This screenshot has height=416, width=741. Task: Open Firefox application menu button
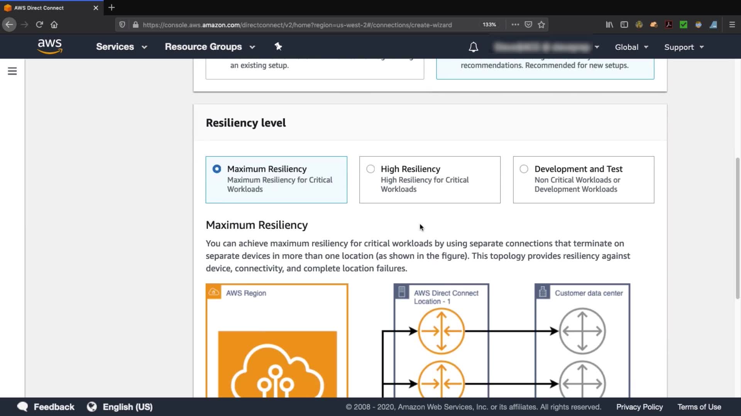(732, 25)
